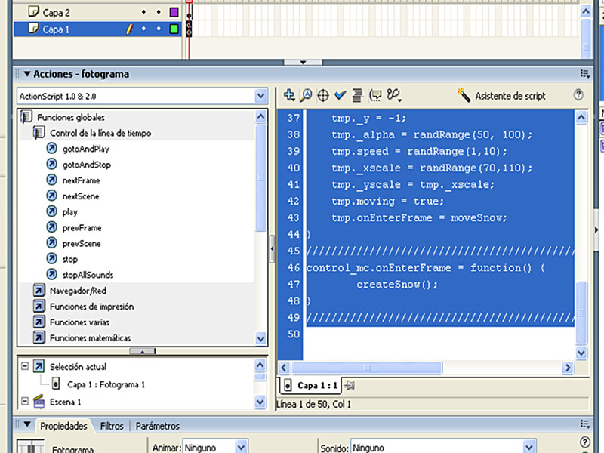
Task: Pin the script next to Capa 1 : 1 tab
Action: pyautogui.click(x=349, y=385)
